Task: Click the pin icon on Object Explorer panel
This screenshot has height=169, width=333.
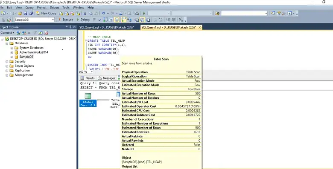Action: (70, 27)
